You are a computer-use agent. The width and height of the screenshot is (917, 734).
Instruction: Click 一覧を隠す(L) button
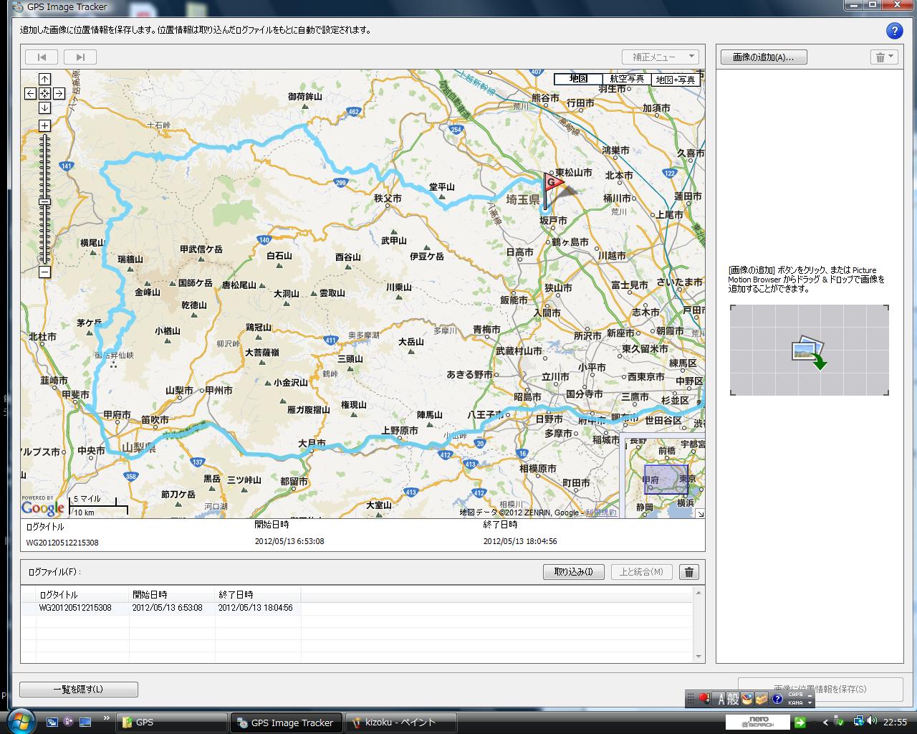coord(78,690)
